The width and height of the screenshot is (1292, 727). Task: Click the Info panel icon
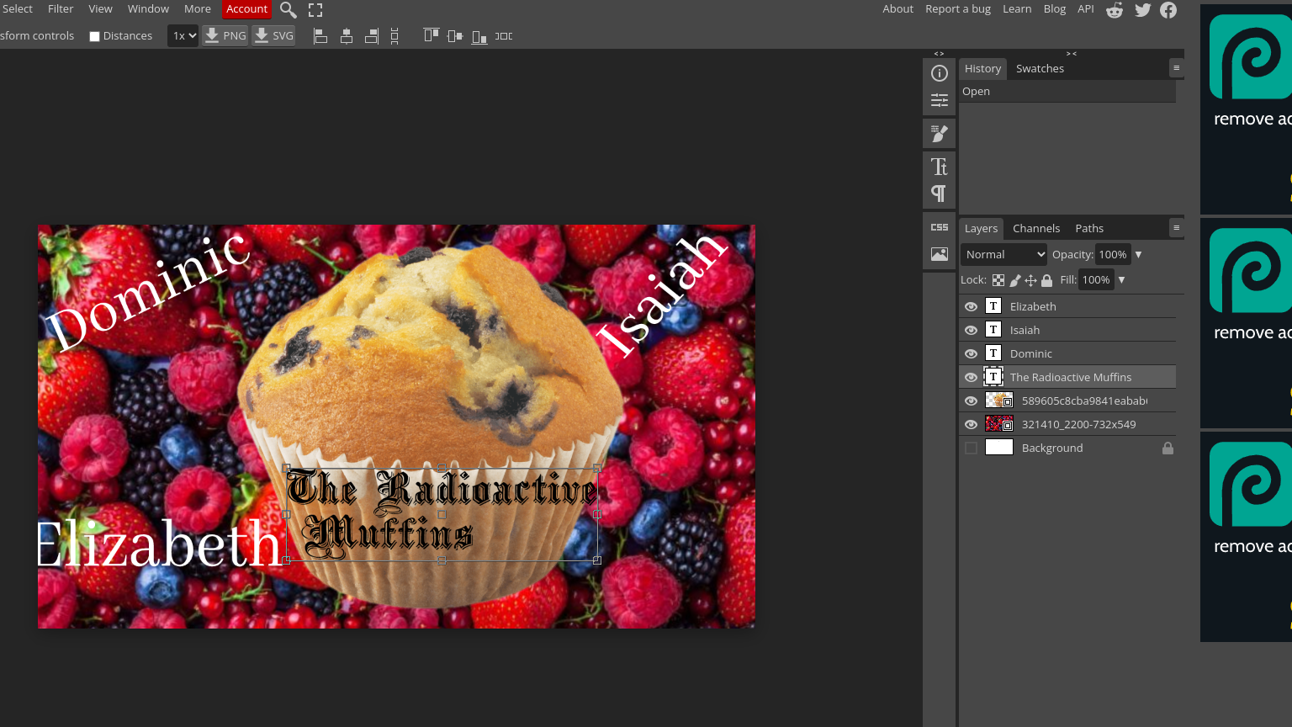(x=940, y=73)
